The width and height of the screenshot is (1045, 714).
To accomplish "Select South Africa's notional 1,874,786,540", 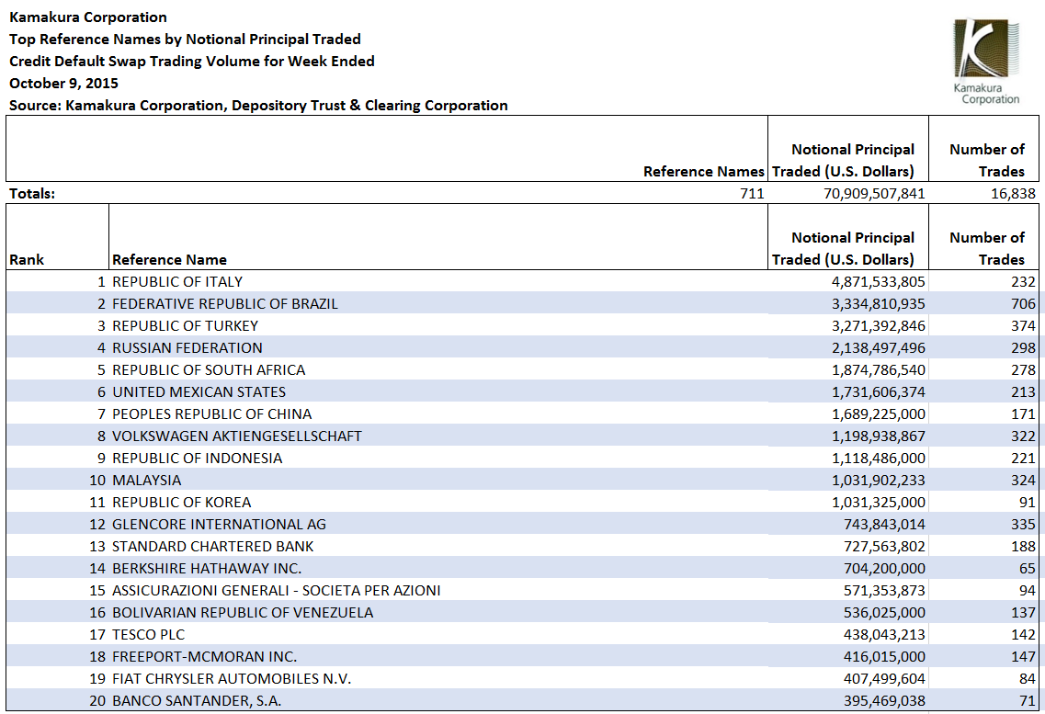I will click(879, 369).
